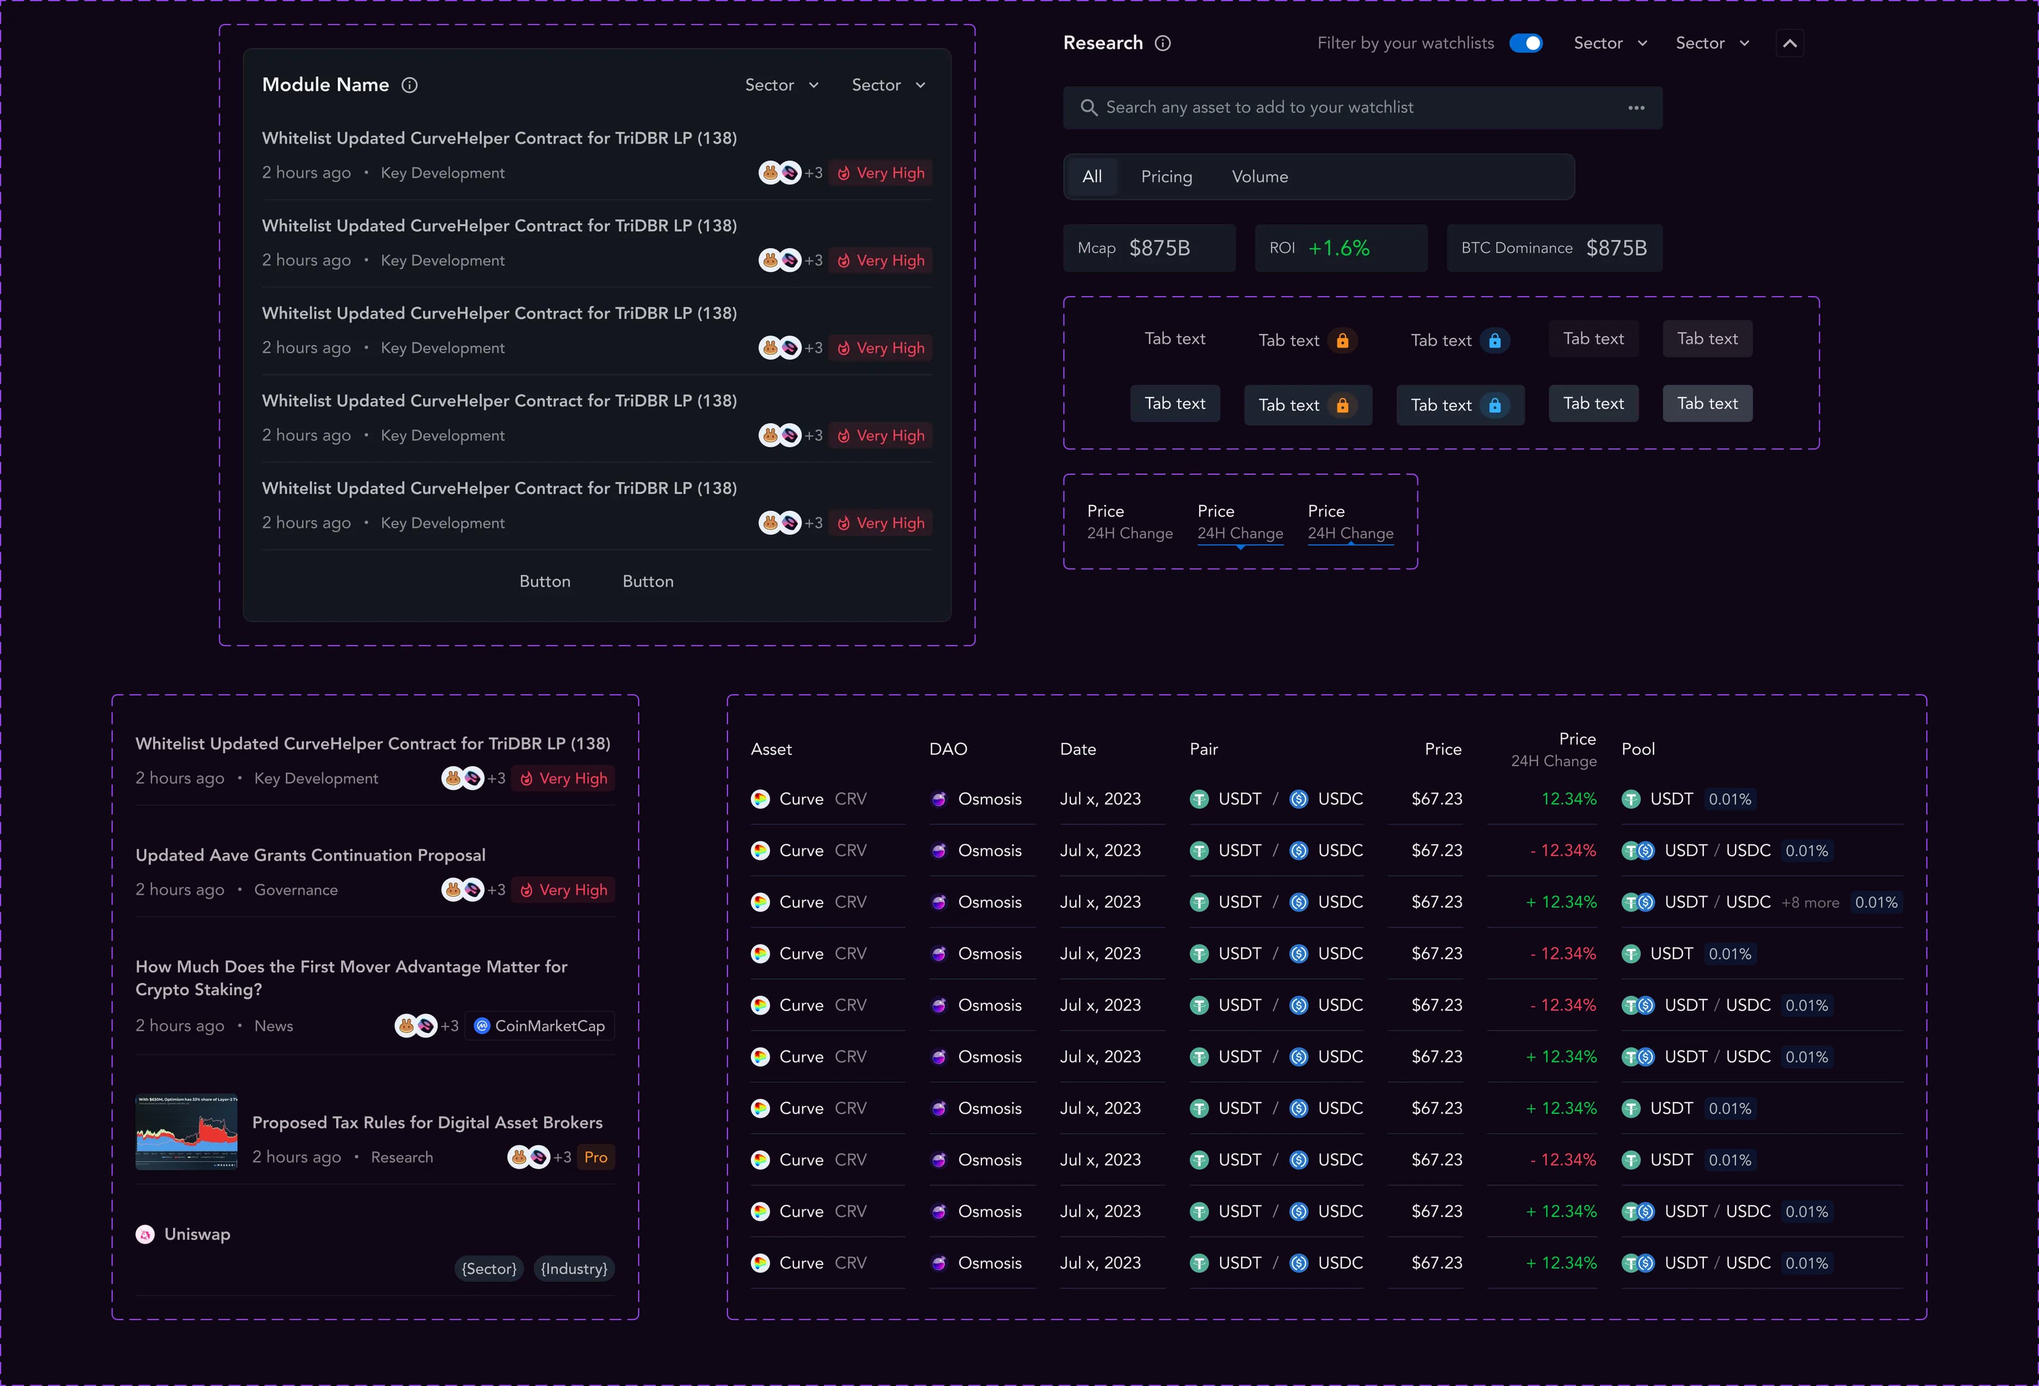Click the info icon beside Module Name
The height and width of the screenshot is (1386, 2039).
point(410,85)
